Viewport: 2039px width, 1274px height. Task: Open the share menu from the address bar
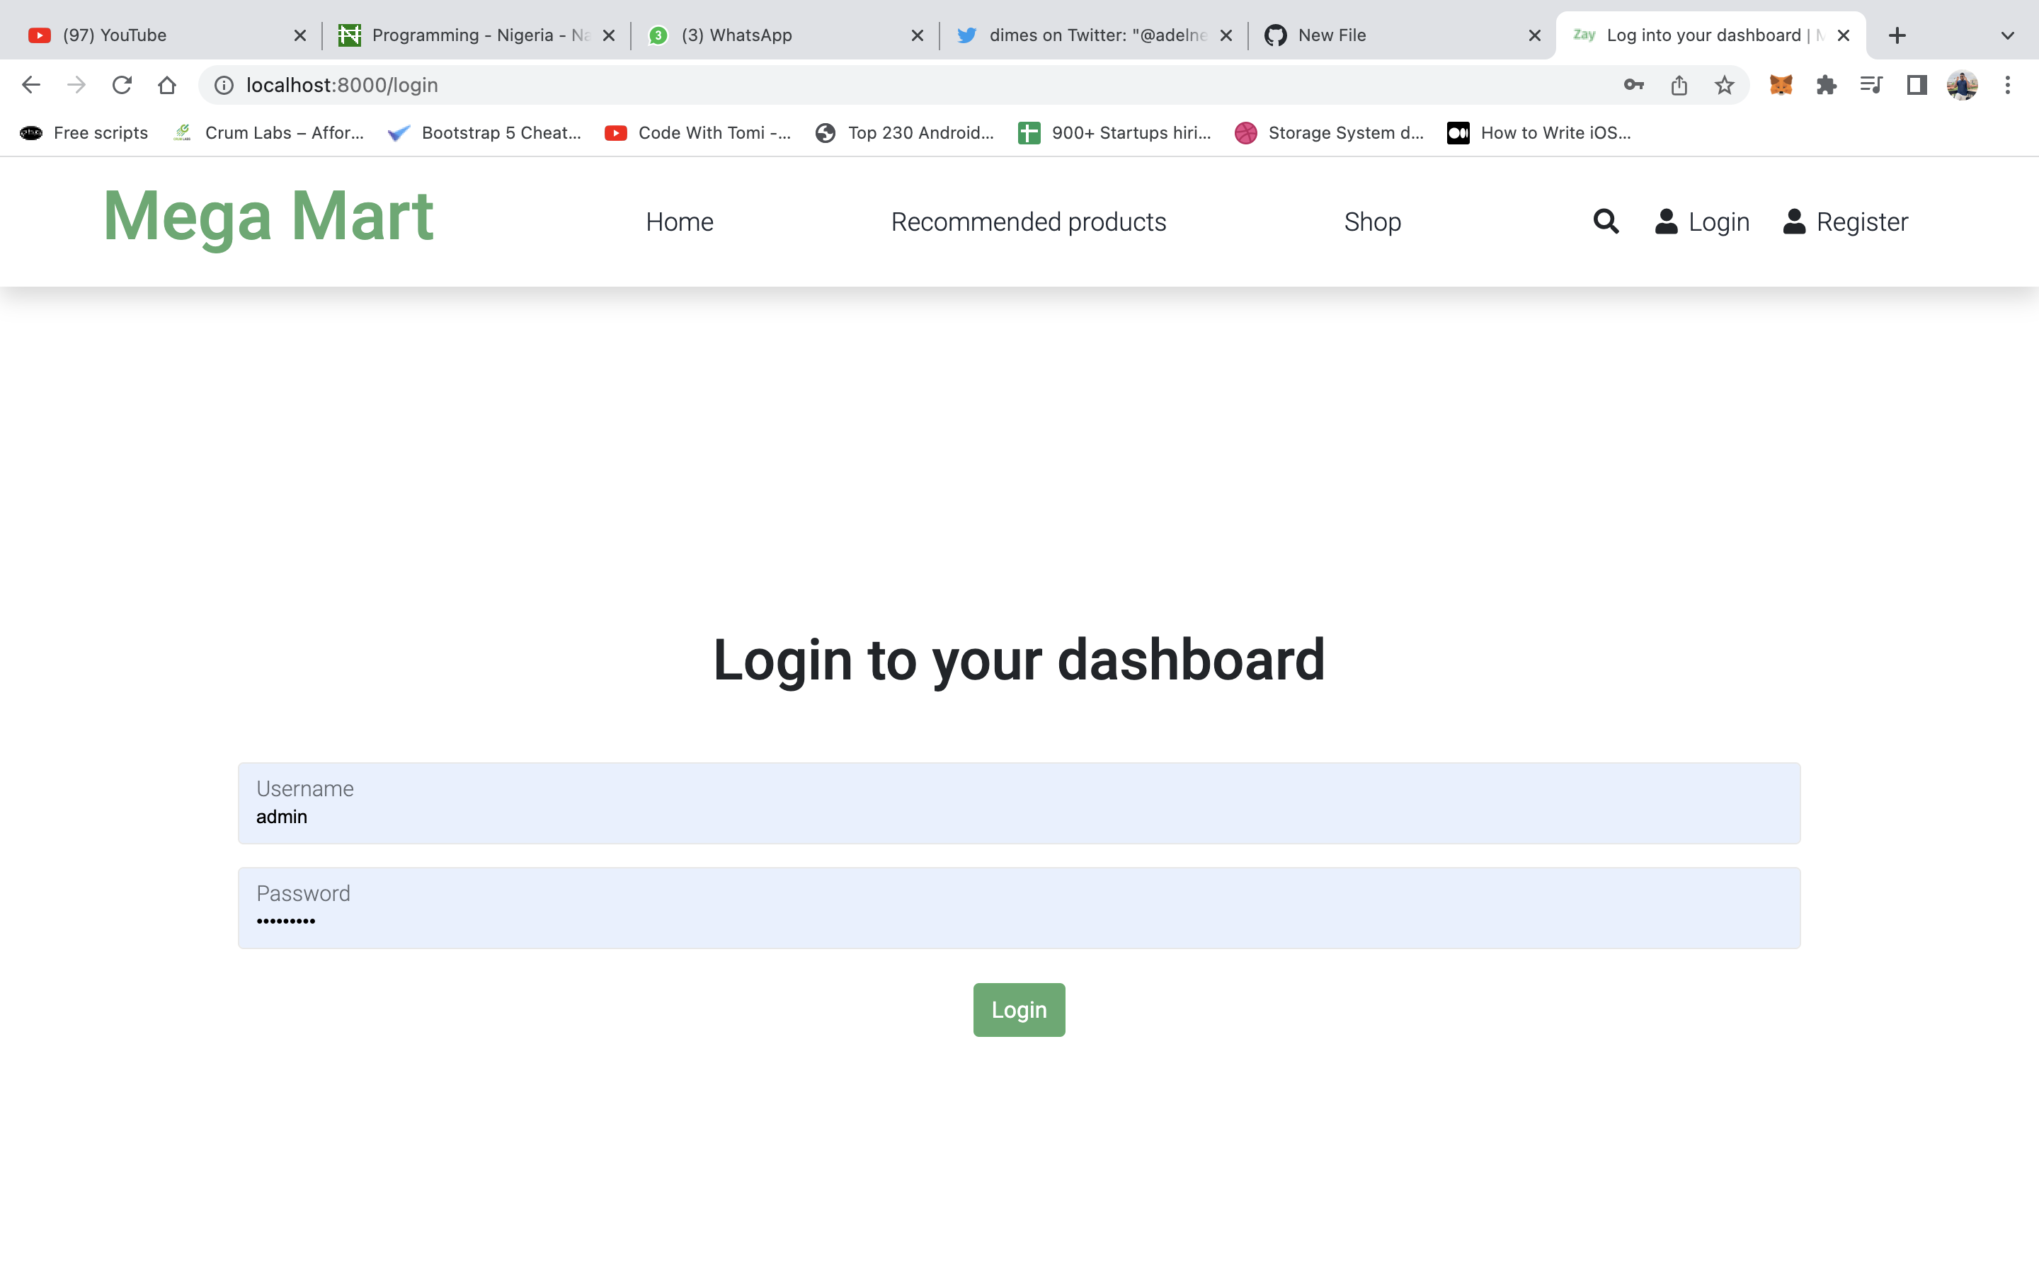point(1679,84)
